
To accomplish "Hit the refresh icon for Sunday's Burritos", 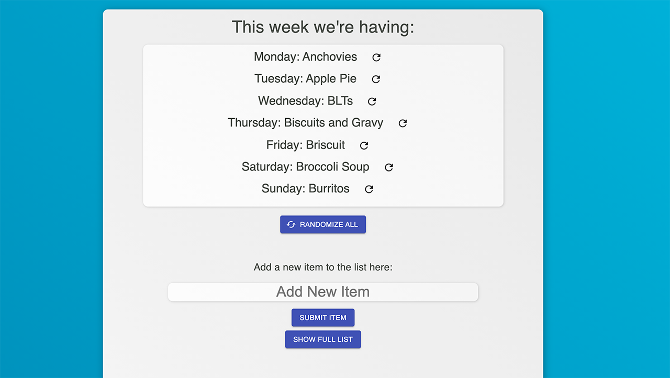I will 369,189.
